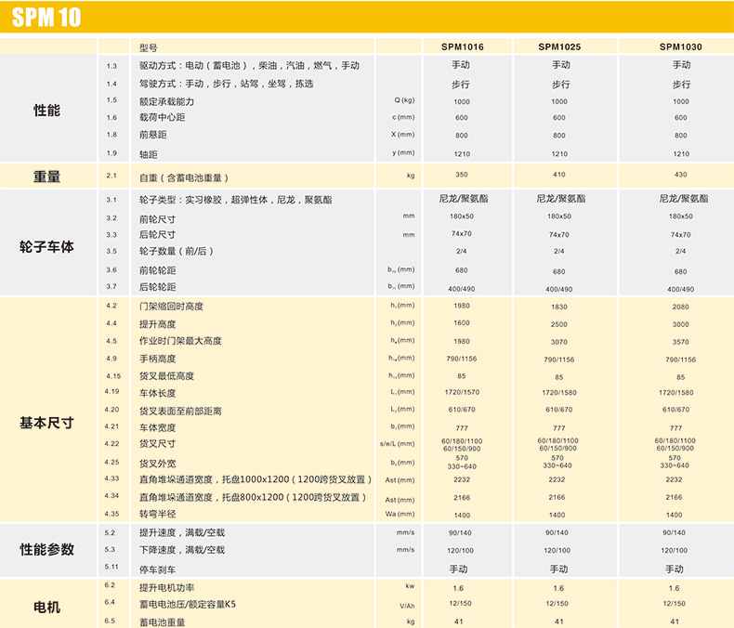
Task: Click the 自重（含蓄电池重量）row label
Action: click(183, 177)
